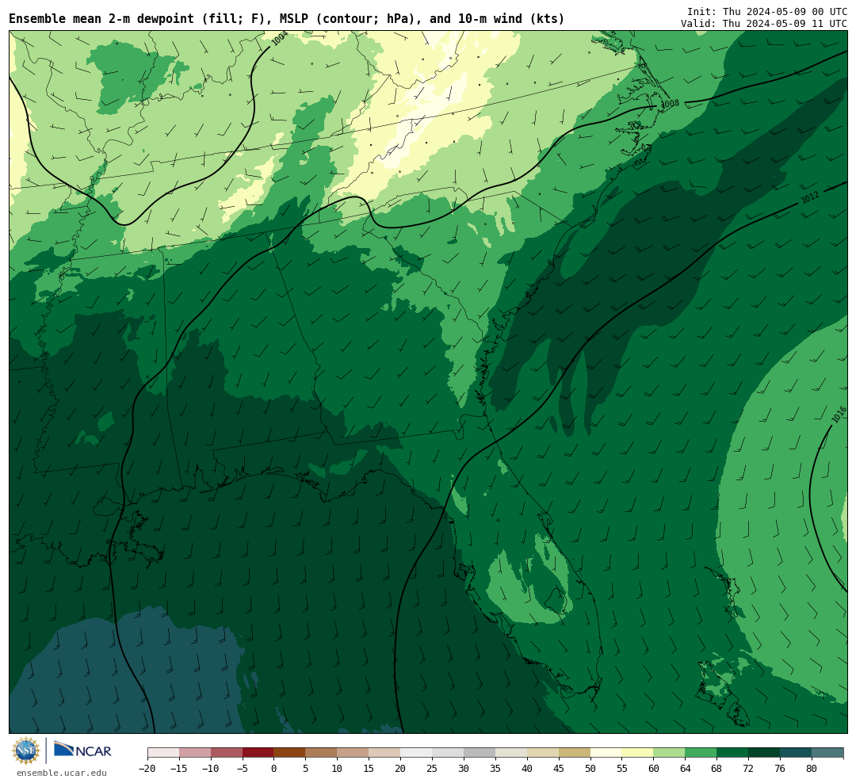Pick the 68 to 72 green swatch

click(732, 753)
